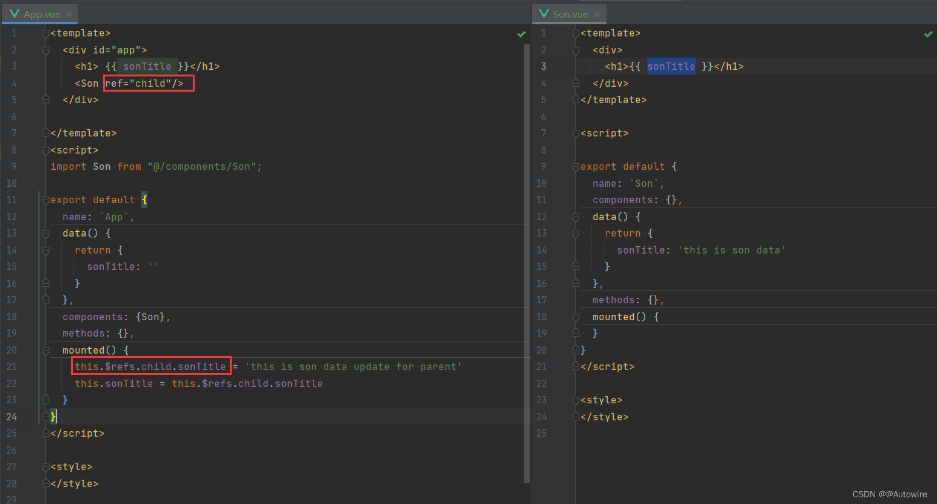The image size is (937, 504).
Task: Collapse data() fold in Son.vue line 12
Action: coord(576,217)
